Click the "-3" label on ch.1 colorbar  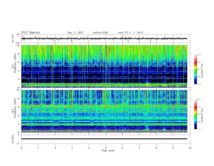199,55
